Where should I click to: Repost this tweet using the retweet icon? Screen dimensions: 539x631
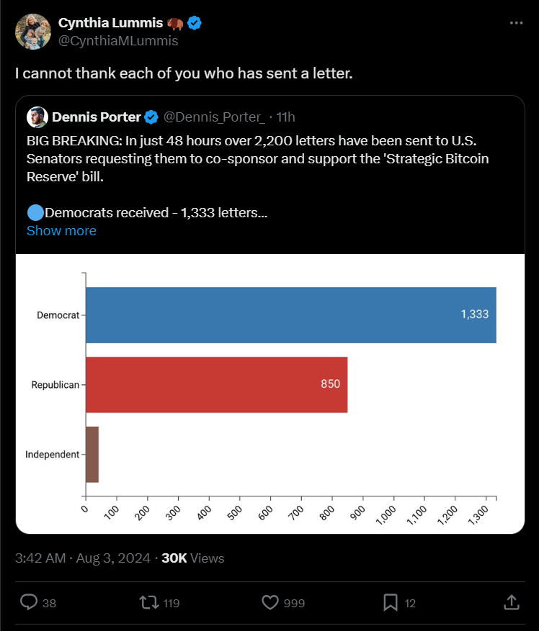pyautogui.click(x=148, y=602)
